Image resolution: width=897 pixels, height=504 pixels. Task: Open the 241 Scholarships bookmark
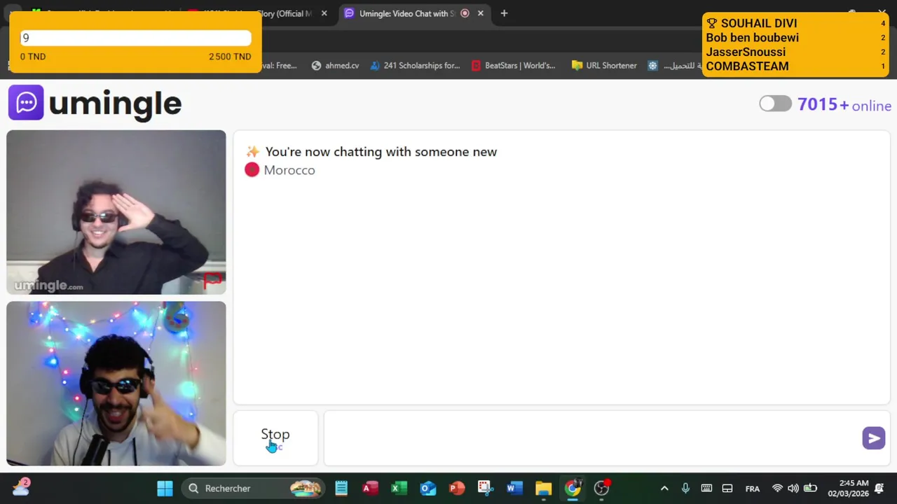tap(415, 66)
